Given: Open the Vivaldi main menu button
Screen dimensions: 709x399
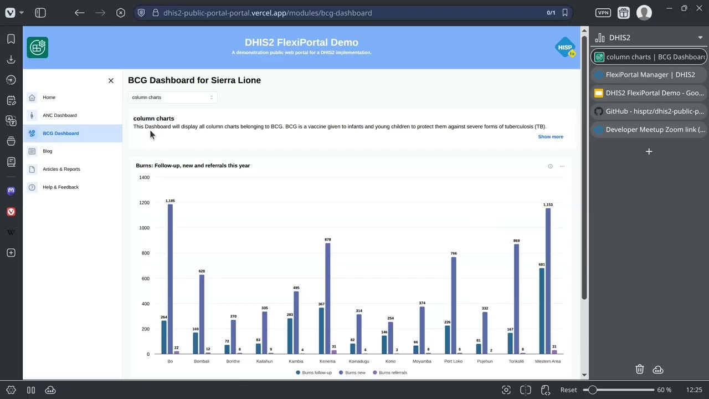Looking at the screenshot, I should 10,13.
